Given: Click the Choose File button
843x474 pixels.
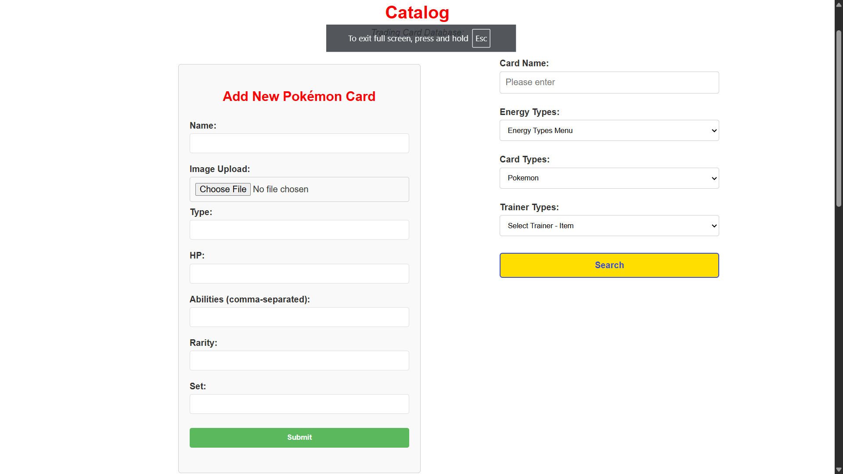Looking at the screenshot, I should [223, 189].
